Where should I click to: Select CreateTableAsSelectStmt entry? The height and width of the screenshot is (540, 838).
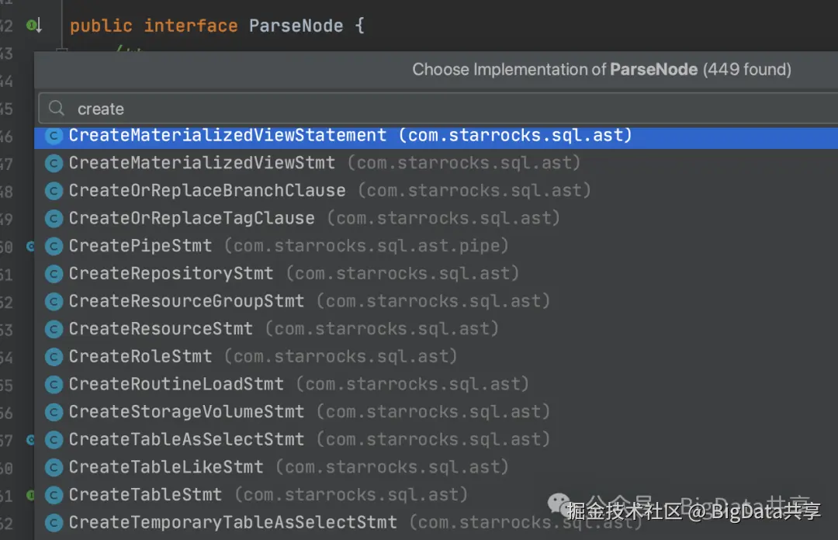[436, 439]
